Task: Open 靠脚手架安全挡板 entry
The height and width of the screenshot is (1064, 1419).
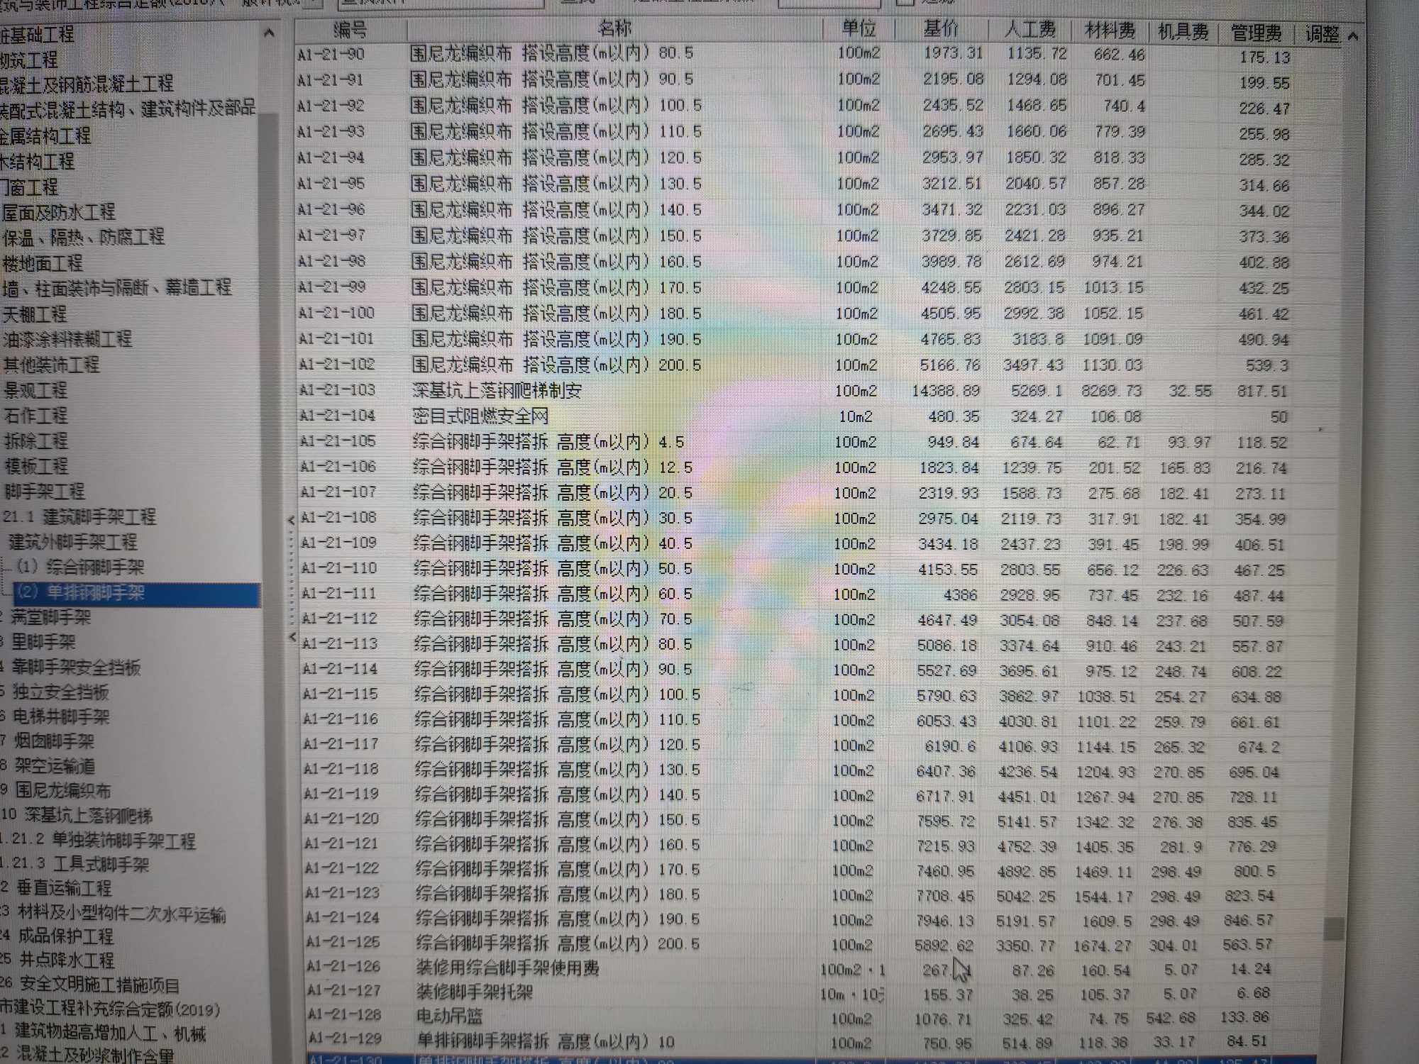Action: 77,667
